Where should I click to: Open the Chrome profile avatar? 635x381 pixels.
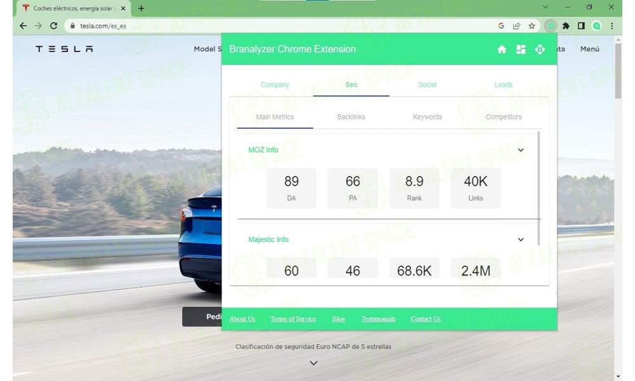click(x=596, y=26)
